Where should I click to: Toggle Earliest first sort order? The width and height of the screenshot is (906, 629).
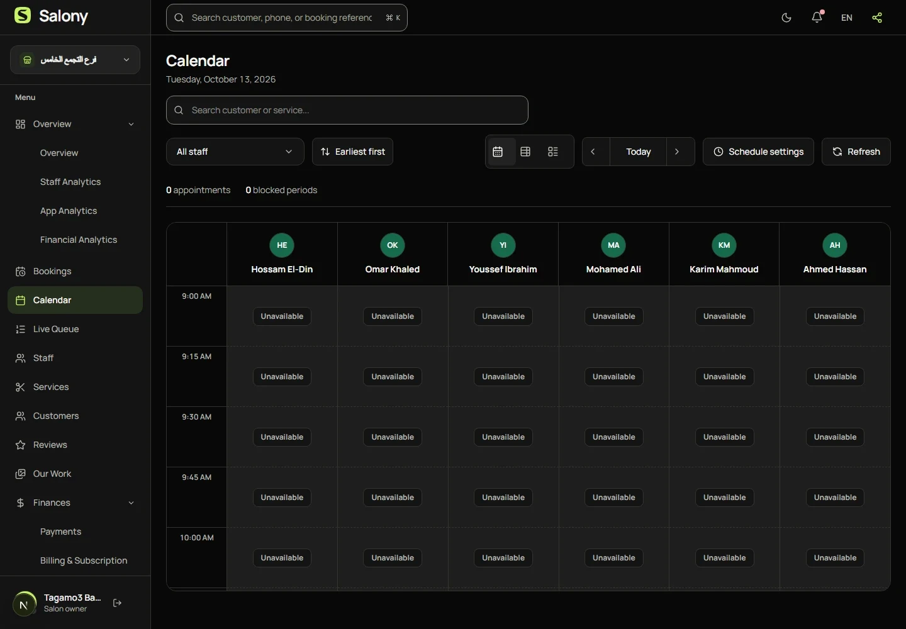point(353,152)
